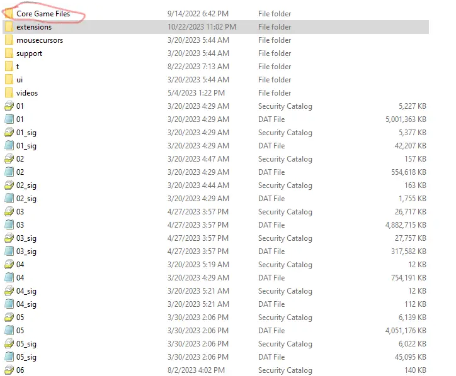Select the 03_sig Security Catalog icon
The image size is (456, 376).
9,238
